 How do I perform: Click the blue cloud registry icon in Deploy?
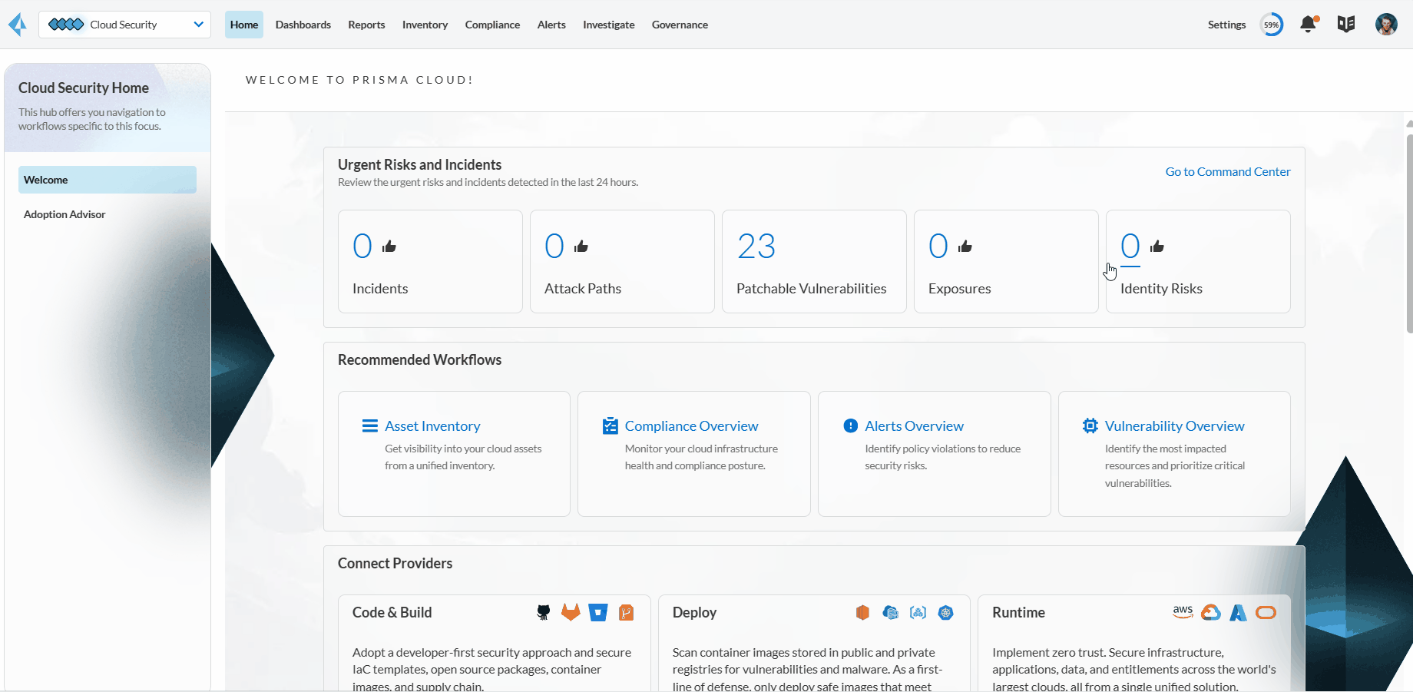(891, 612)
